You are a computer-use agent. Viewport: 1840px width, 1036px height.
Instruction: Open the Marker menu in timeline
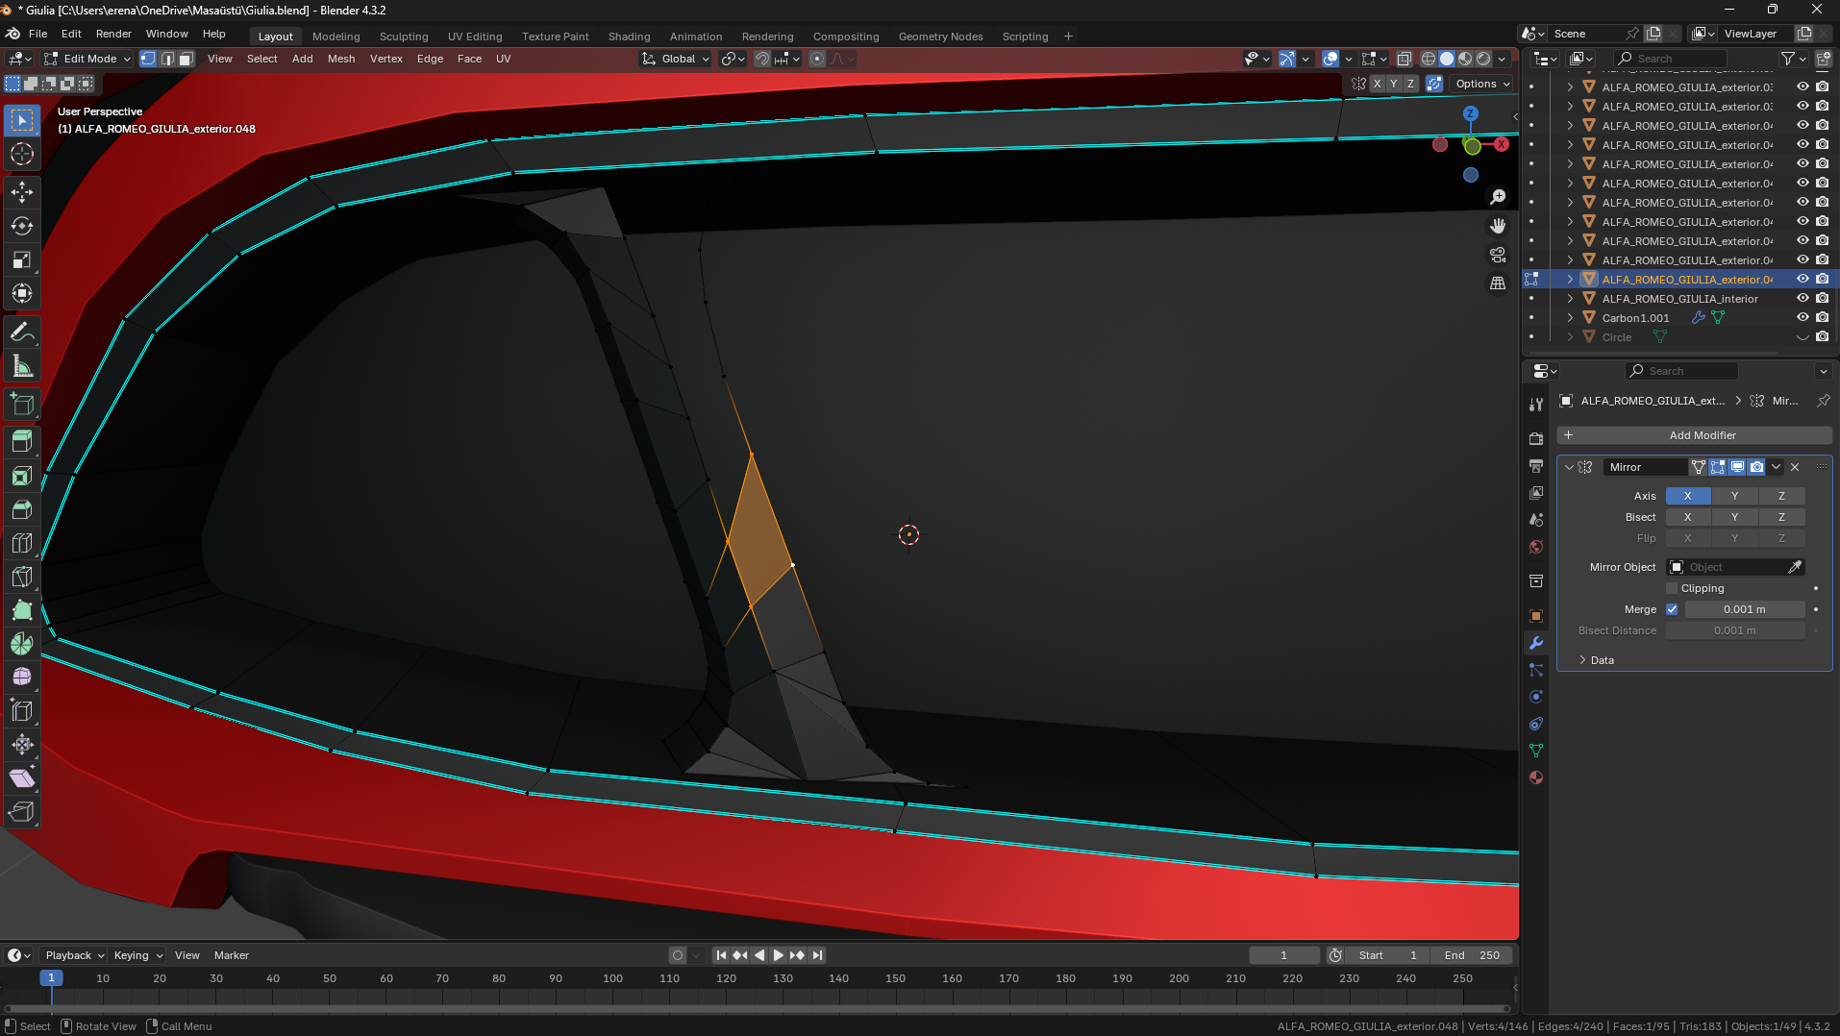click(232, 955)
